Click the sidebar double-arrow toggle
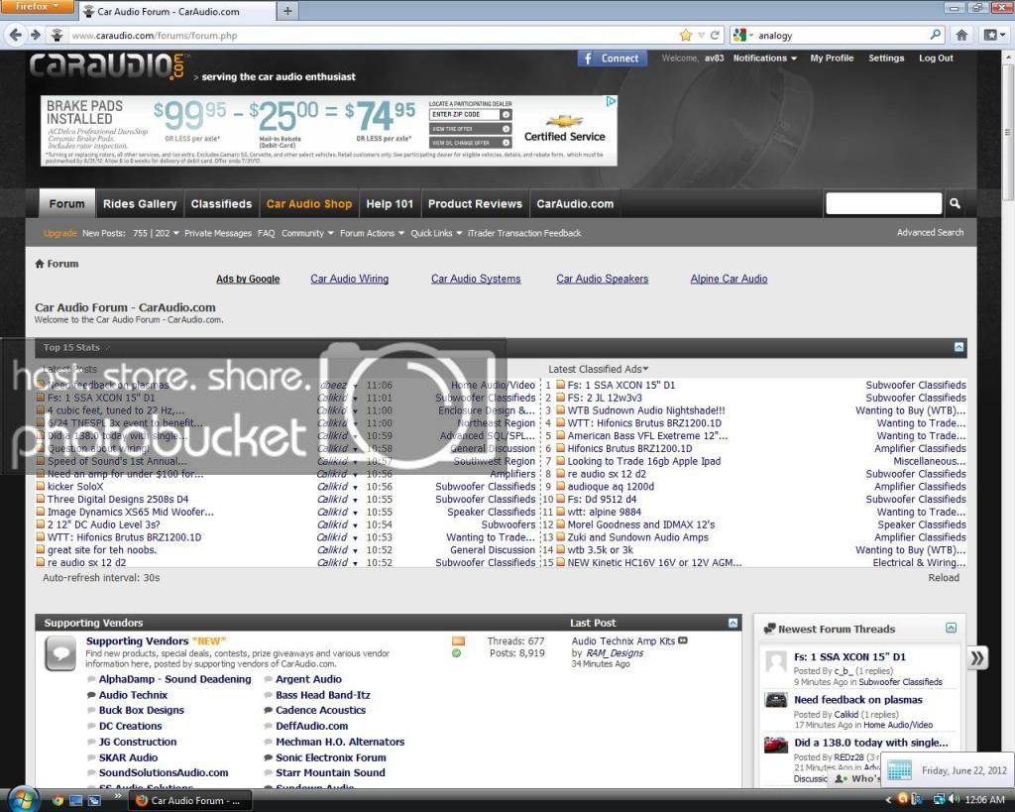Viewport: 1015px width, 812px height. (977, 658)
